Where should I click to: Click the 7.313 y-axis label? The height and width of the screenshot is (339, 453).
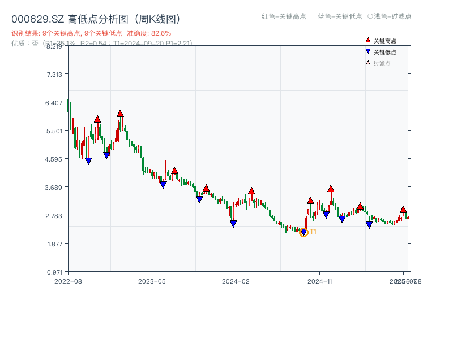coord(54,75)
